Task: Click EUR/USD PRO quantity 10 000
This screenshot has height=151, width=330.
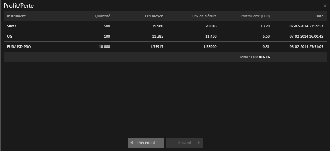Action: click(104, 47)
